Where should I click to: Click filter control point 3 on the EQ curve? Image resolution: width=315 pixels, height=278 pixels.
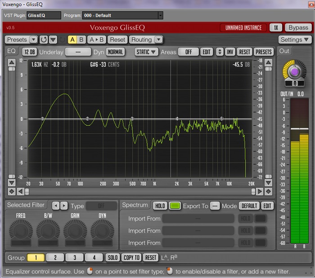132,119
